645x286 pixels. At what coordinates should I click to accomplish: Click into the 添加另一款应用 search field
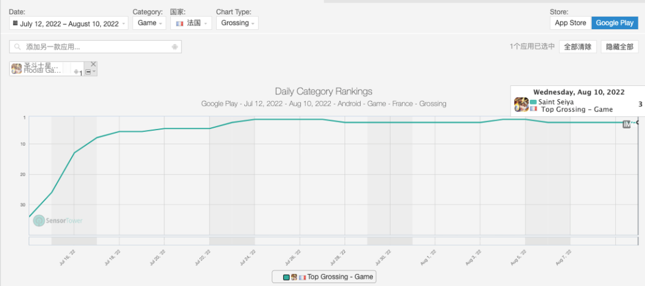(x=96, y=47)
